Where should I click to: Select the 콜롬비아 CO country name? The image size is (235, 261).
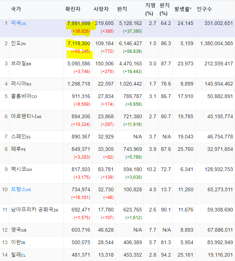[x=24, y=96]
